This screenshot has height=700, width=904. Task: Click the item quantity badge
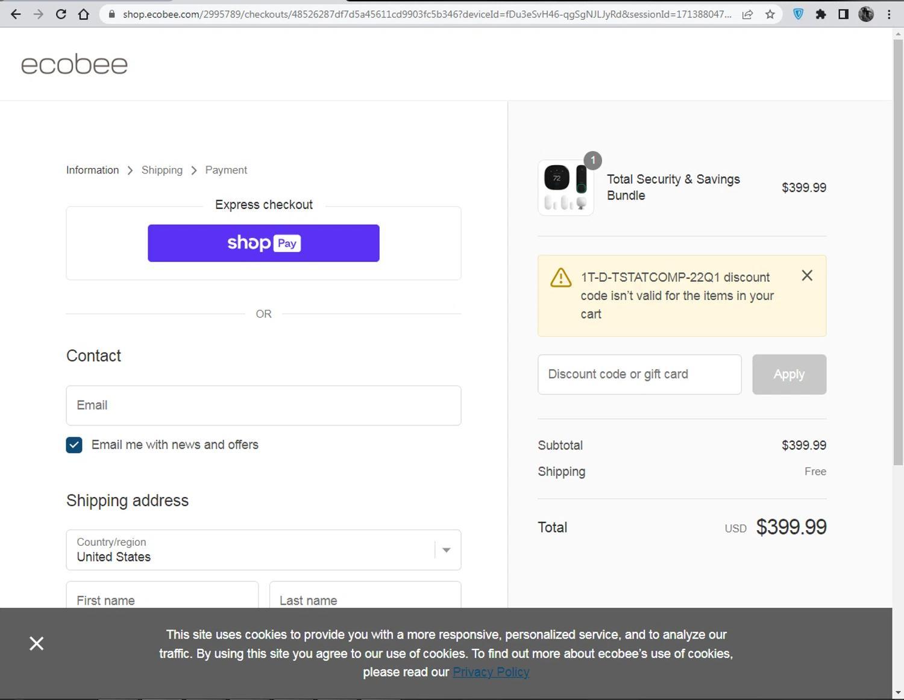tap(592, 160)
